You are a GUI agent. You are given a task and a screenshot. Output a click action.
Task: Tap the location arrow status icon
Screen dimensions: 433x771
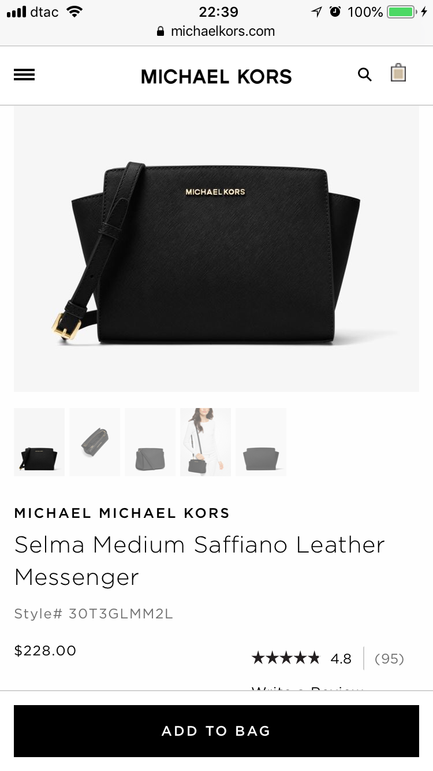316,12
